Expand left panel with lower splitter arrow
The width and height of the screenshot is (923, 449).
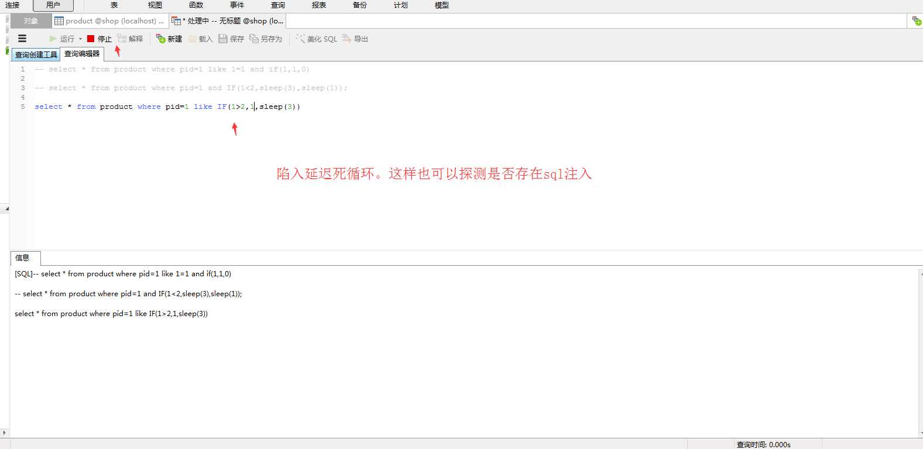[5, 433]
